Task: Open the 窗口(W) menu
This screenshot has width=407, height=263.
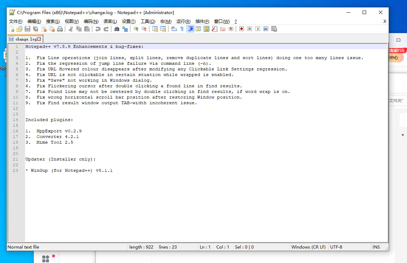Action: (x=222, y=21)
